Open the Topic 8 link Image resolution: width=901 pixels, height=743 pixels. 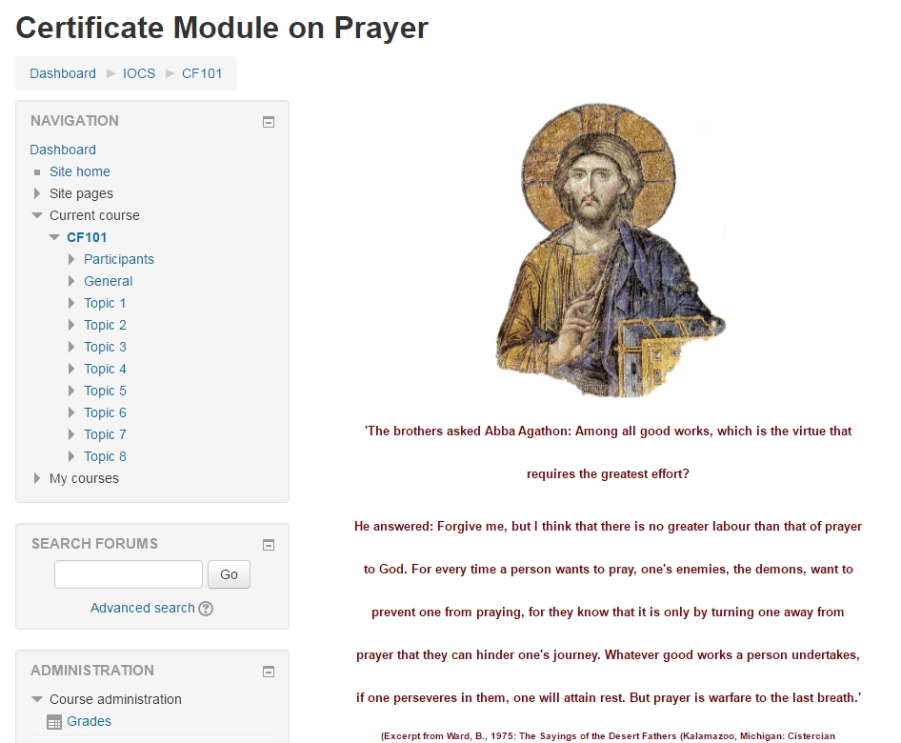pyautogui.click(x=105, y=456)
